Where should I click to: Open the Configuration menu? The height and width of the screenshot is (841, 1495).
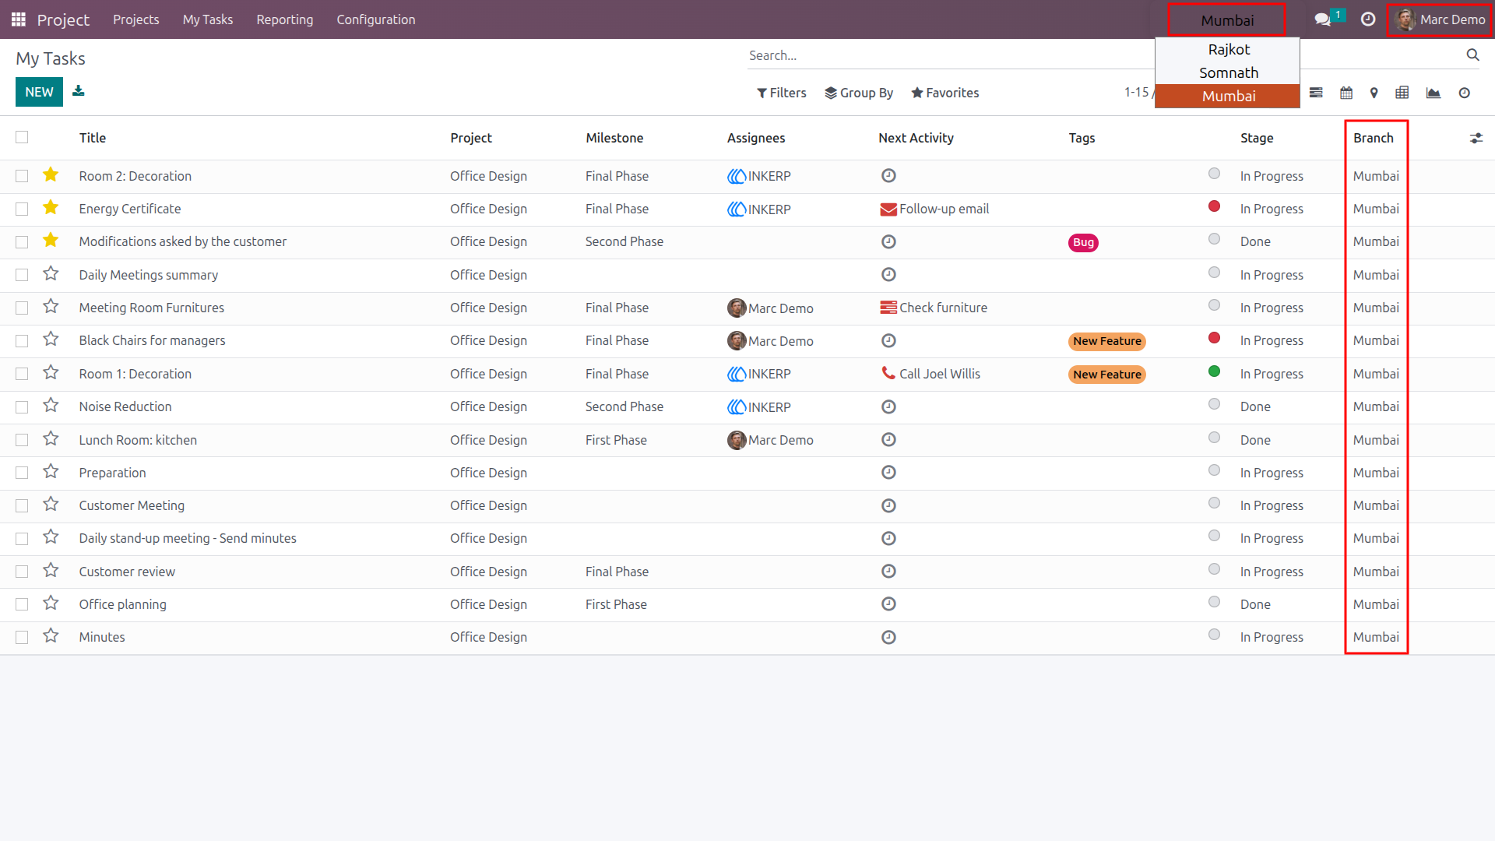point(376,19)
